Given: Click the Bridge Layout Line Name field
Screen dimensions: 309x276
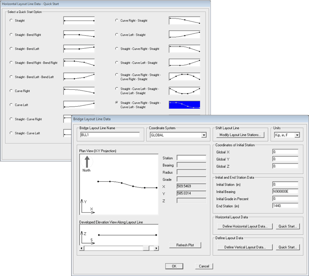Looking at the screenshot, I should pos(110,135).
